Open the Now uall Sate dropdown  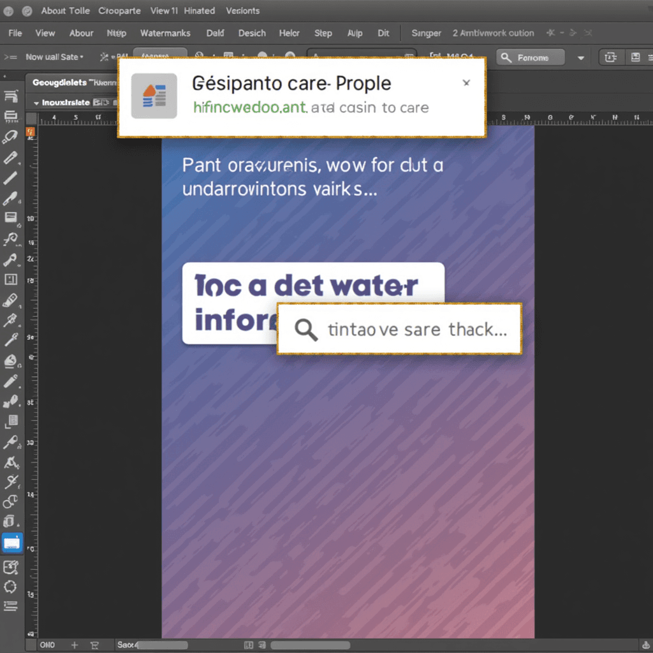55,57
